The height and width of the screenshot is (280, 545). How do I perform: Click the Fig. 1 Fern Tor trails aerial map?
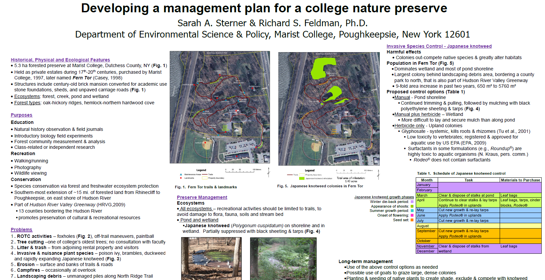pyautogui.click(x=220, y=107)
